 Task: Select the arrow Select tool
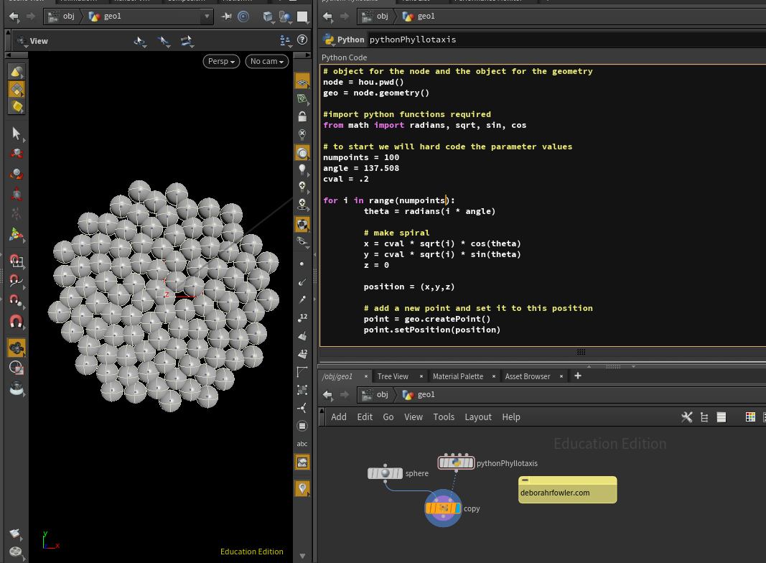tap(16, 133)
